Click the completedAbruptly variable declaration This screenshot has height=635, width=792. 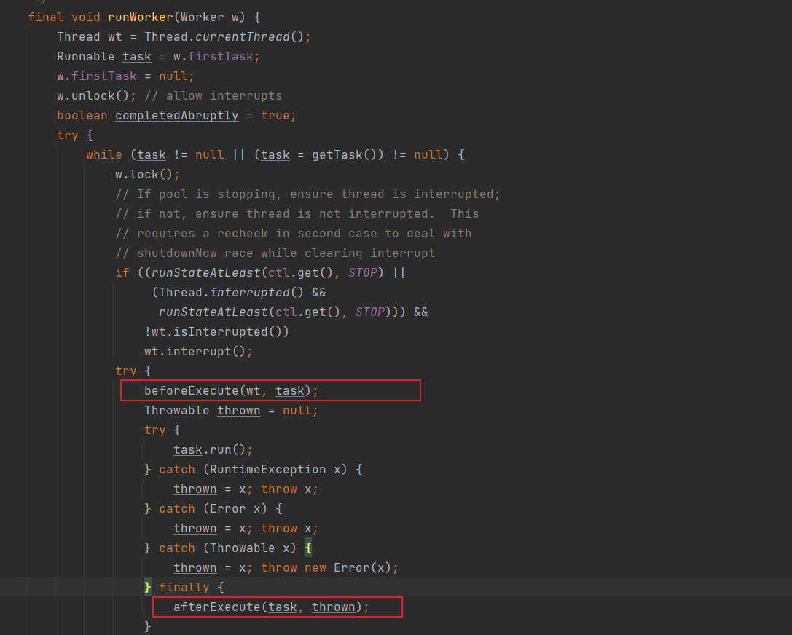[x=177, y=116]
